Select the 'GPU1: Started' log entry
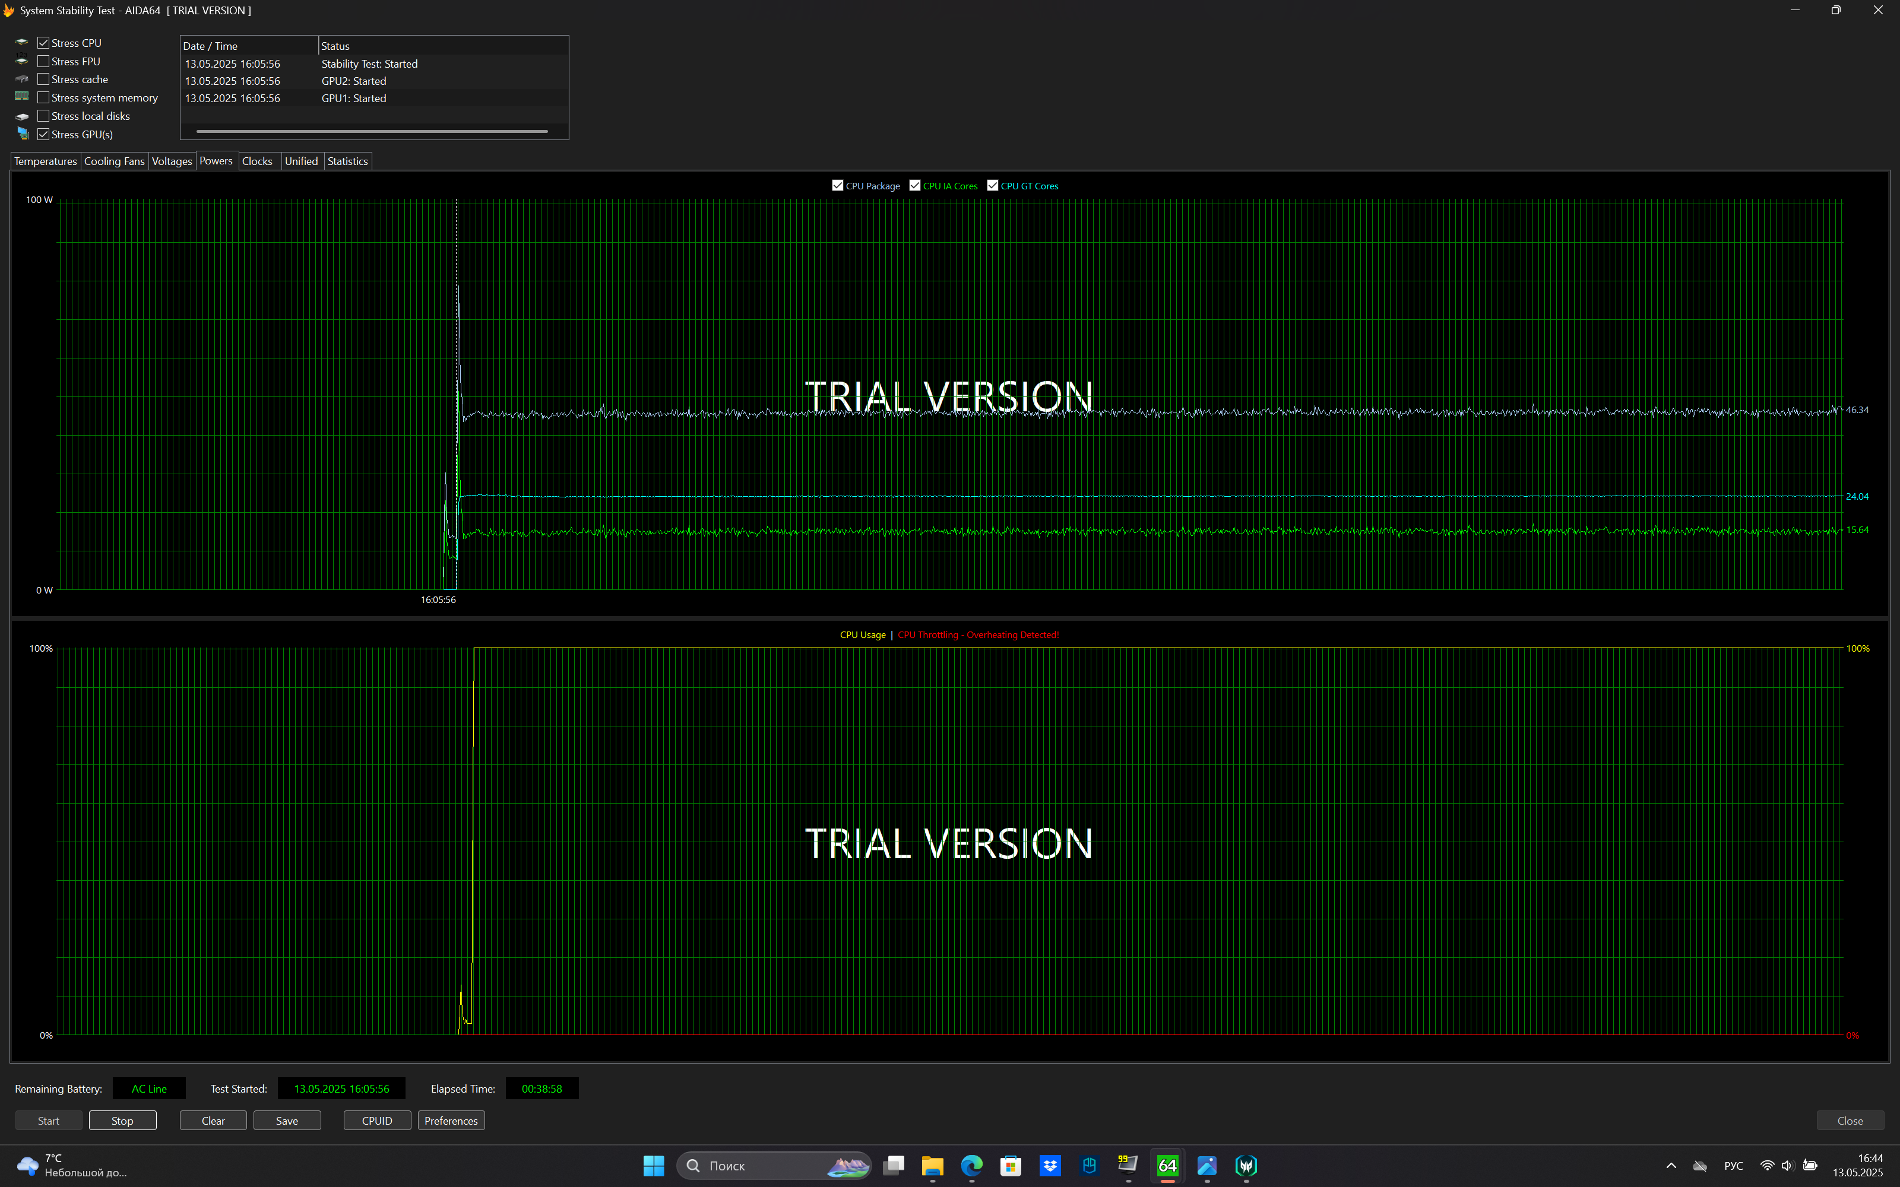1900x1187 pixels. coord(373,98)
